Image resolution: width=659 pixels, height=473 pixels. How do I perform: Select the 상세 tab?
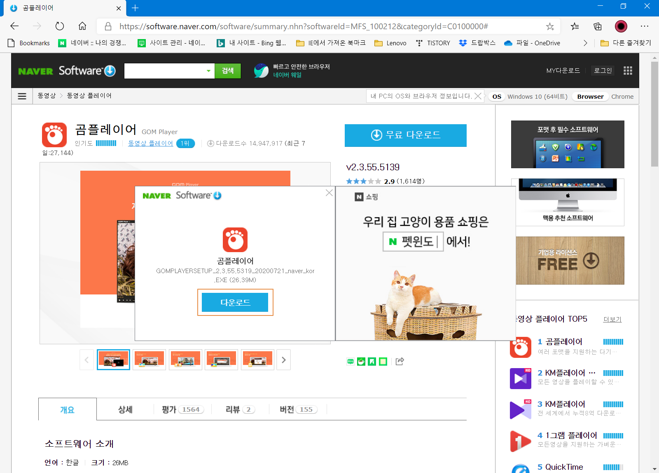click(125, 410)
